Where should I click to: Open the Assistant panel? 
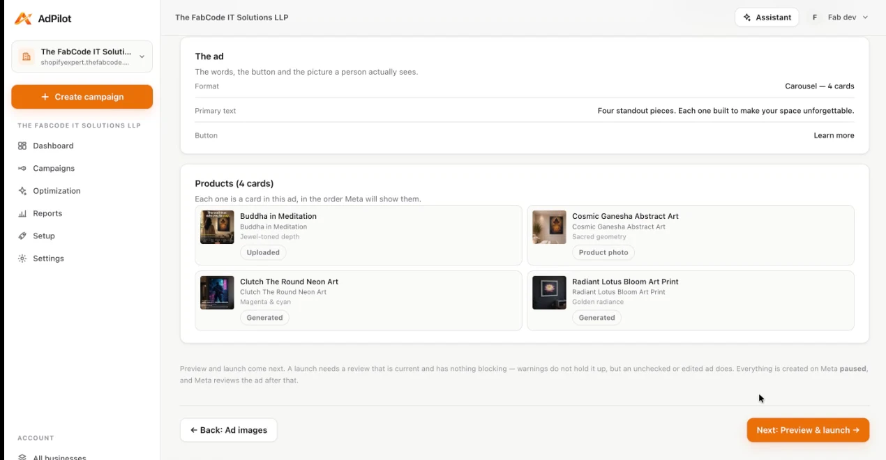(767, 17)
